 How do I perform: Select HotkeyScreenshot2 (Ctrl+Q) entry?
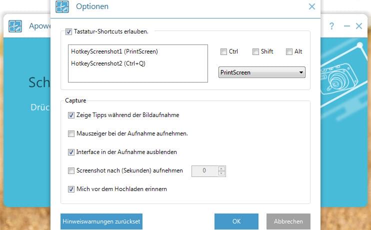click(108, 63)
